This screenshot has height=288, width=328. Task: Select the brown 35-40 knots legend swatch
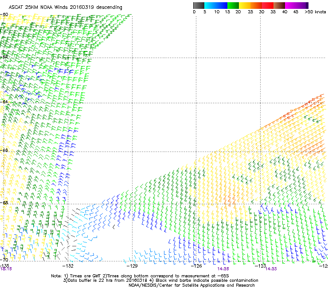click(x=279, y=5)
